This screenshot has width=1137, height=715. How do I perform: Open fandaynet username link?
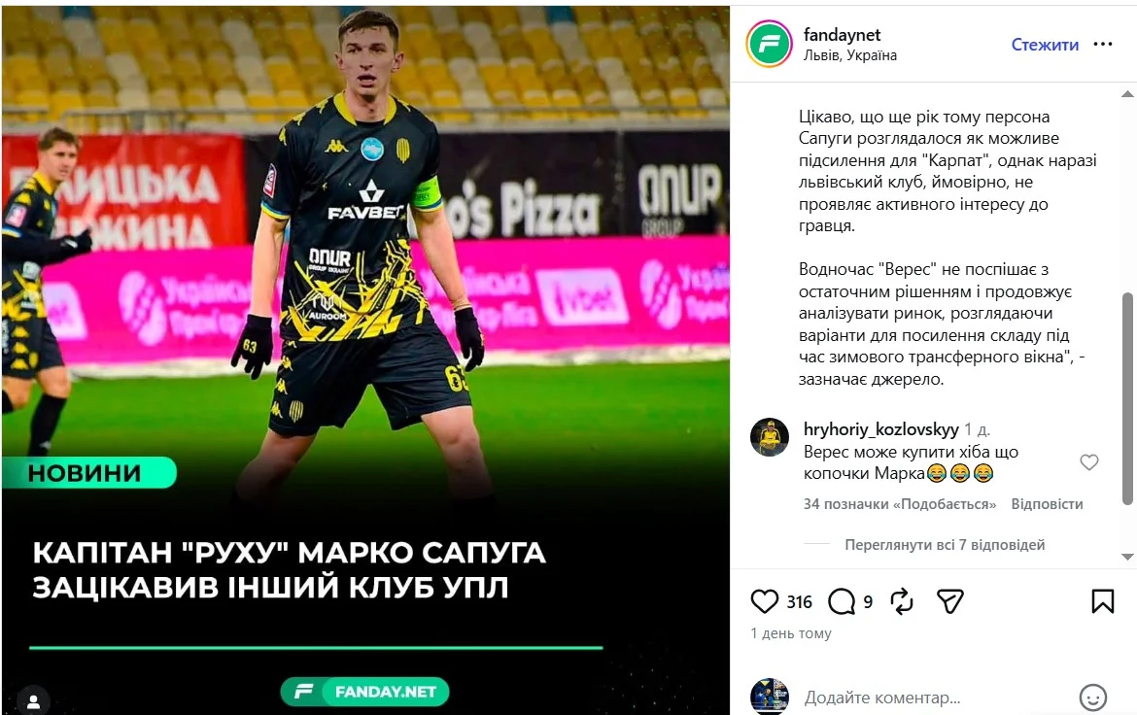842,34
